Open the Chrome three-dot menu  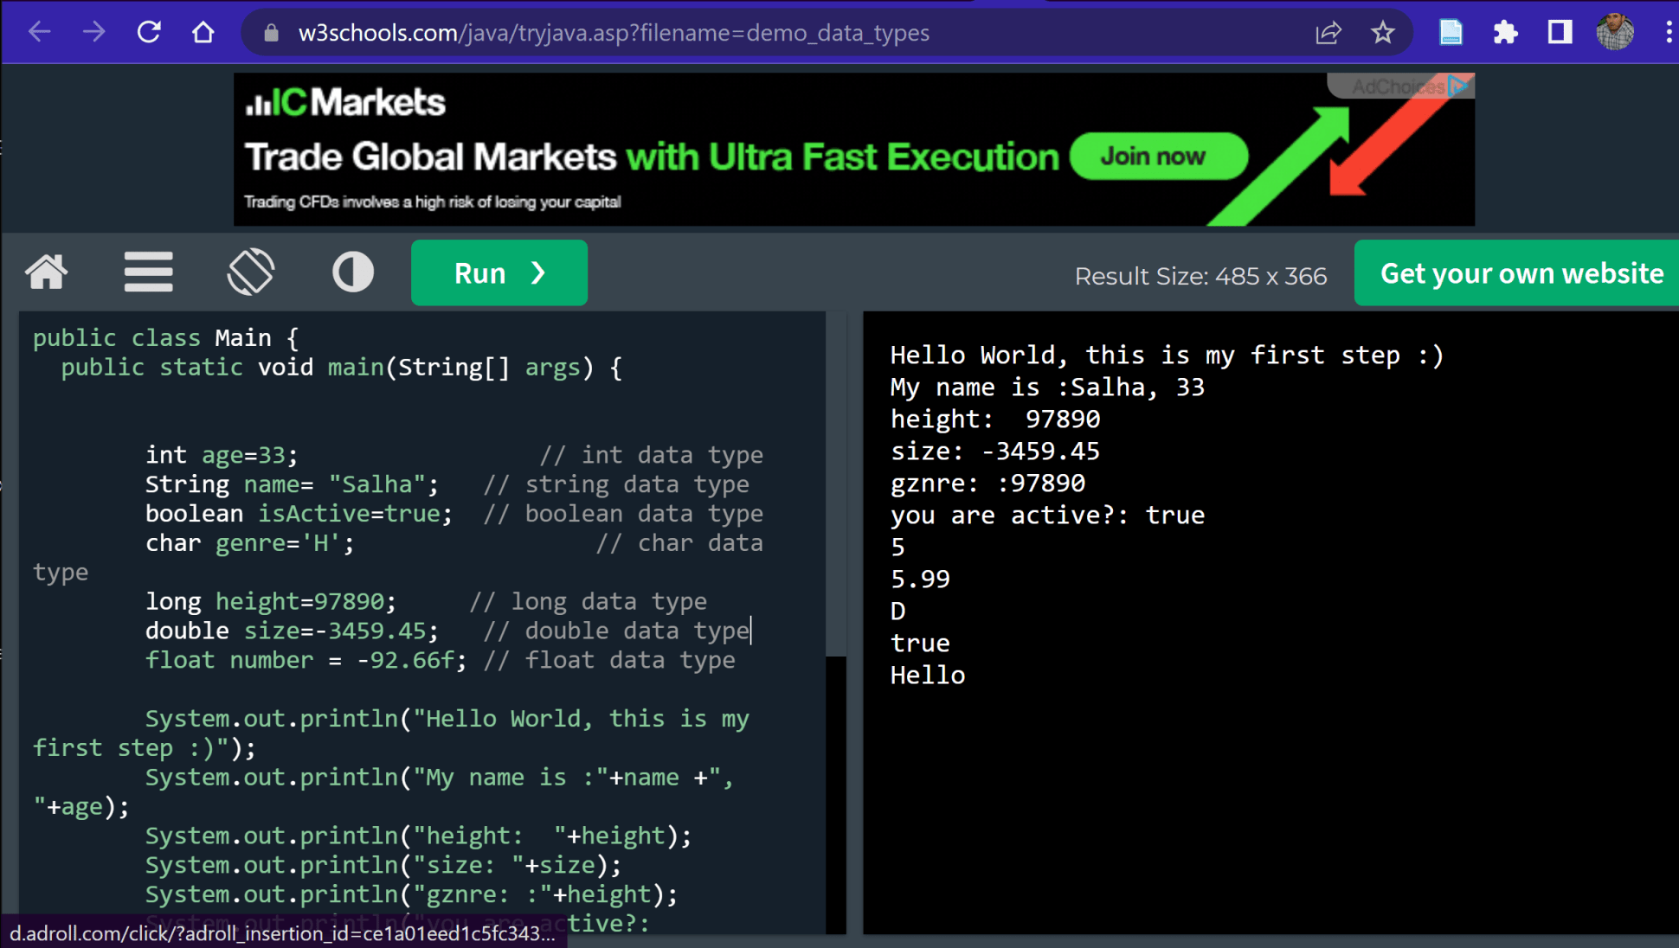tap(1666, 32)
